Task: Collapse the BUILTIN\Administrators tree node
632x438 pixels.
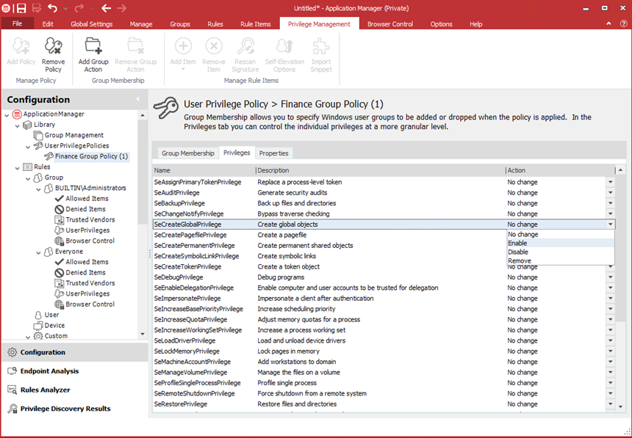Action: 39,188
